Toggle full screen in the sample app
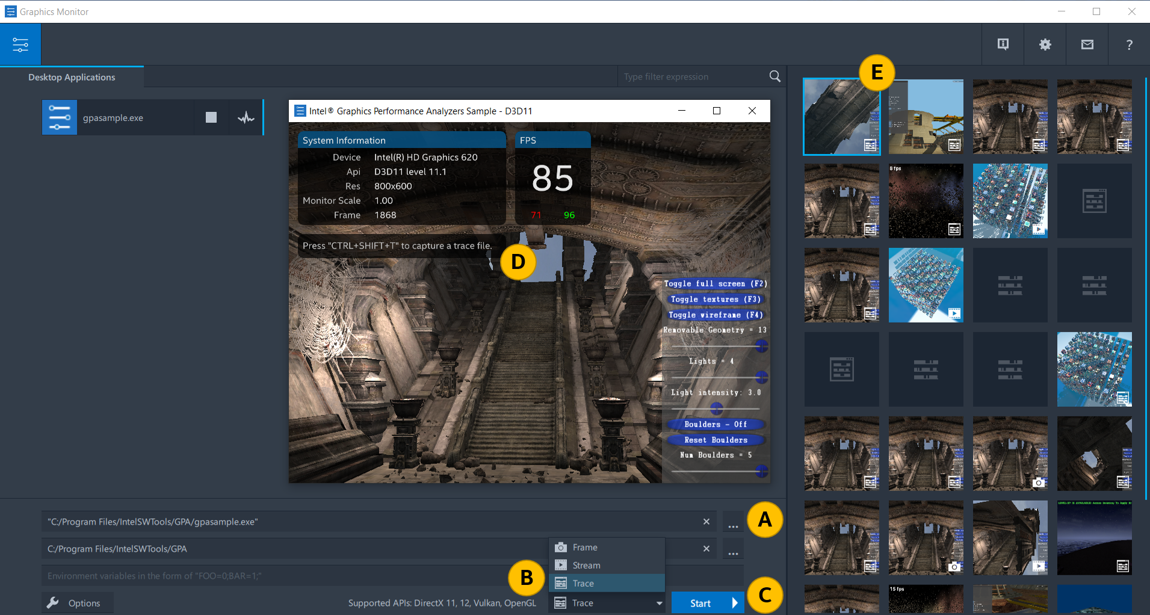This screenshot has height=615, width=1150. [715, 283]
